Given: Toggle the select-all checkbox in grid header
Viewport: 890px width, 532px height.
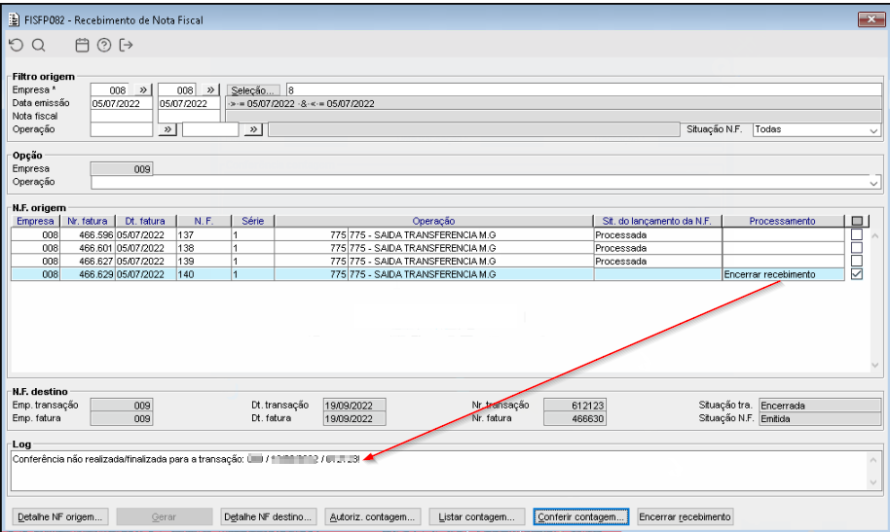Looking at the screenshot, I should (x=857, y=221).
